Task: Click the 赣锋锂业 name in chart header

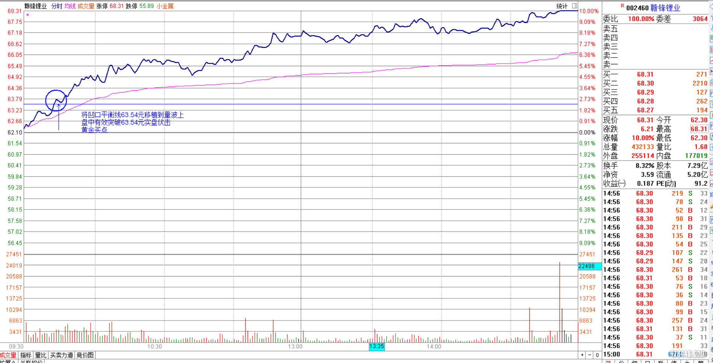Action: tap(36, 6)
